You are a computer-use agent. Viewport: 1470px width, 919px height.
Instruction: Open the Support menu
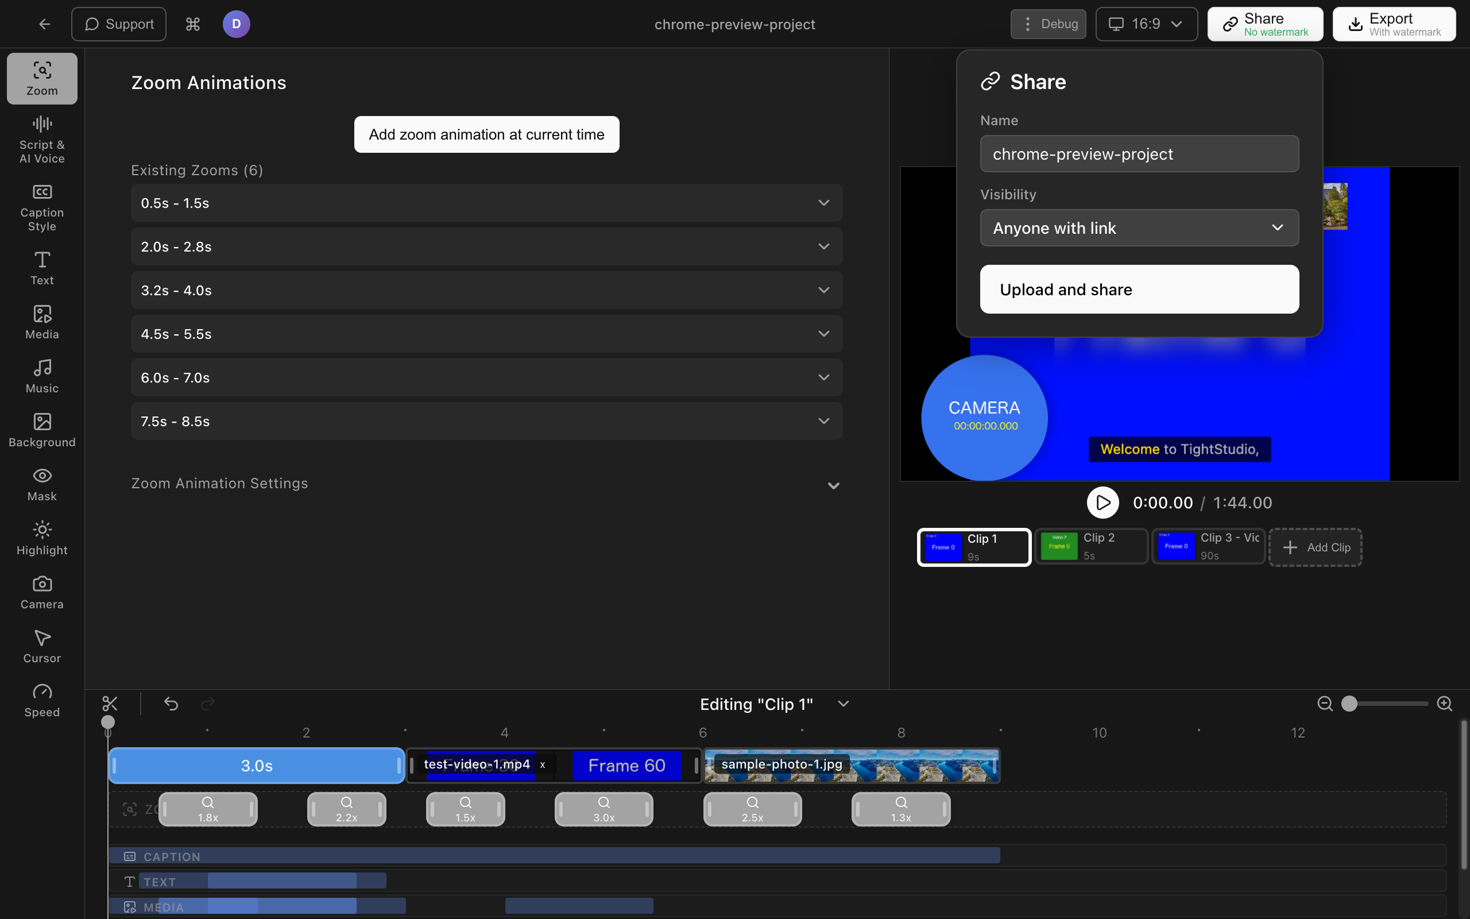118,24
